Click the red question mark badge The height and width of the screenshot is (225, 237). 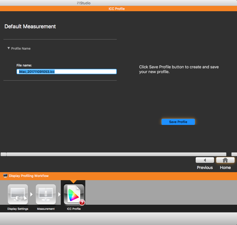(82, 203)
